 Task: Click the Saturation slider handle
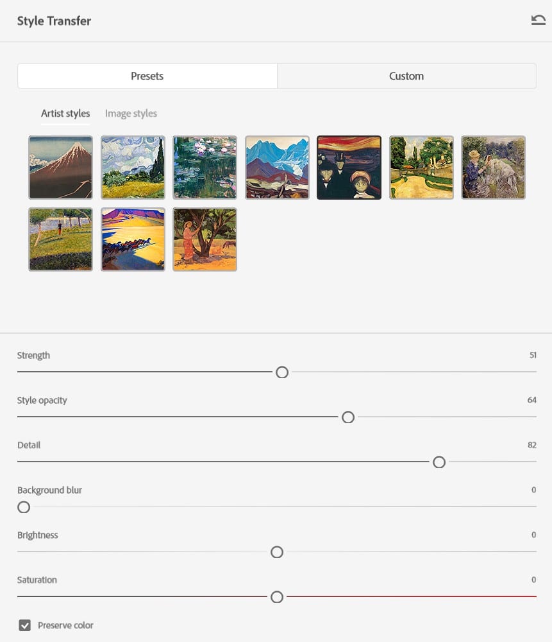pos(277,597)
